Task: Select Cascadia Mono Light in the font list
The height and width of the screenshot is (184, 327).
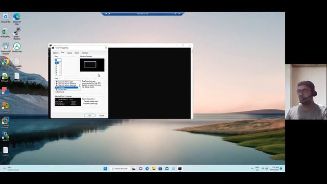Action: click(65, 82)
